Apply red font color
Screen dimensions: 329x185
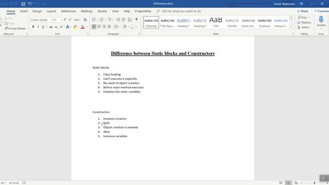coord(83,27)
